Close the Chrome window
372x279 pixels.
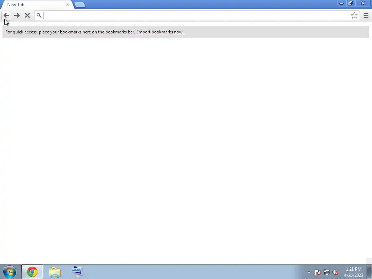click(x=363, y=3)
